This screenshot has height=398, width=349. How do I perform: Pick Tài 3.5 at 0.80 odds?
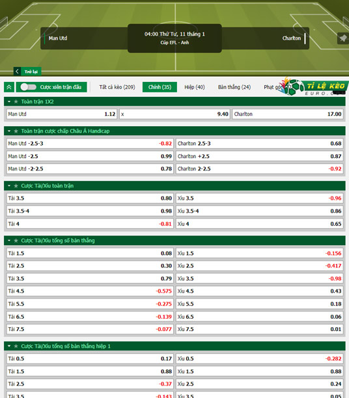coord(90,198)
